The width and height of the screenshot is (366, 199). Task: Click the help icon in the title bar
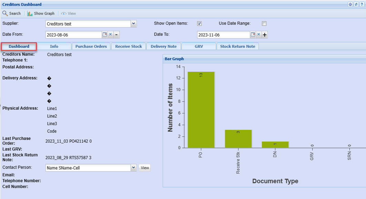click(x=362, y=4)
